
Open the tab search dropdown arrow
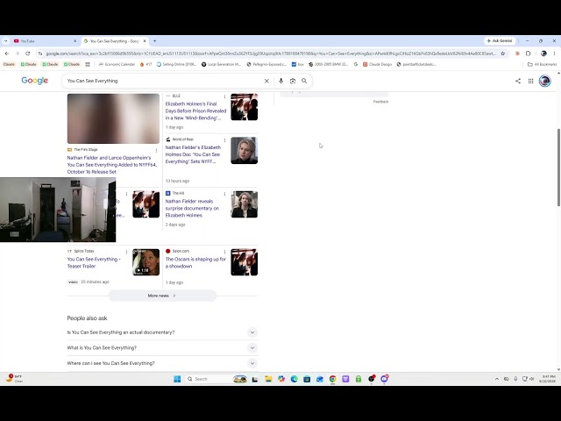pos(6,41)
